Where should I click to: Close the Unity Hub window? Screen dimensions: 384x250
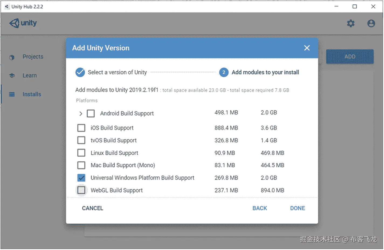click(x=373, y=6)
